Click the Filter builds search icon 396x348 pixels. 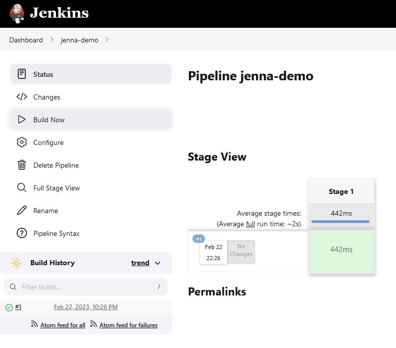pos(13,287)
